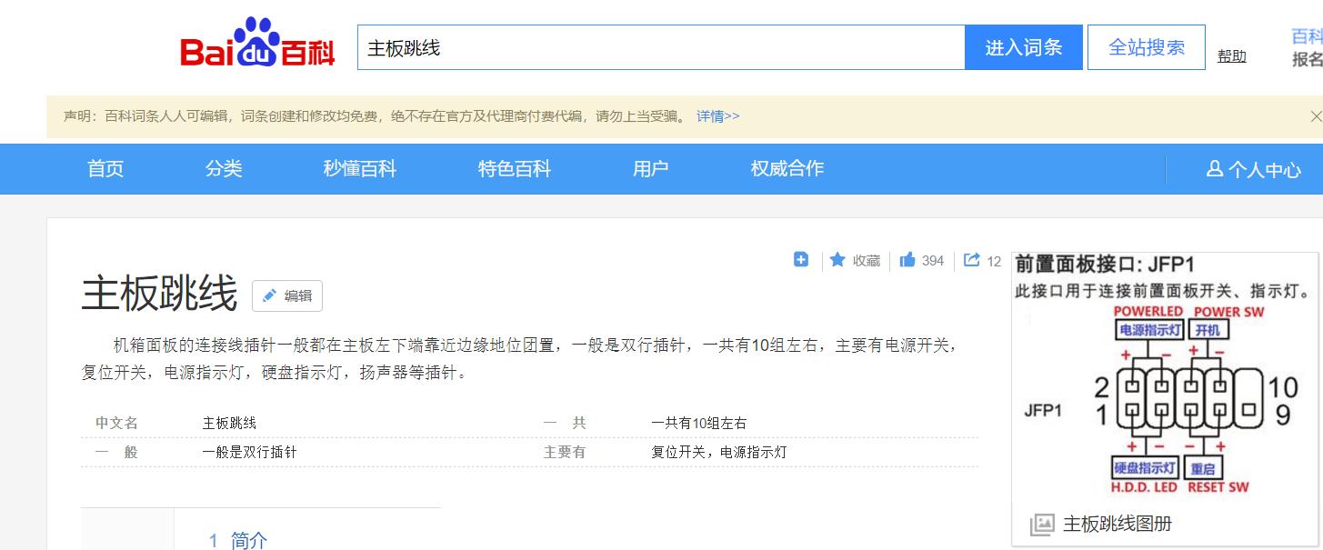Click the 帮助 help link
The width and height of the screenshot is (1323, 550).
pos(1232,55)
